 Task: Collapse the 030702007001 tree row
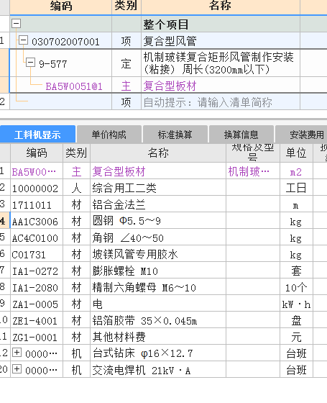pos(23,40)
